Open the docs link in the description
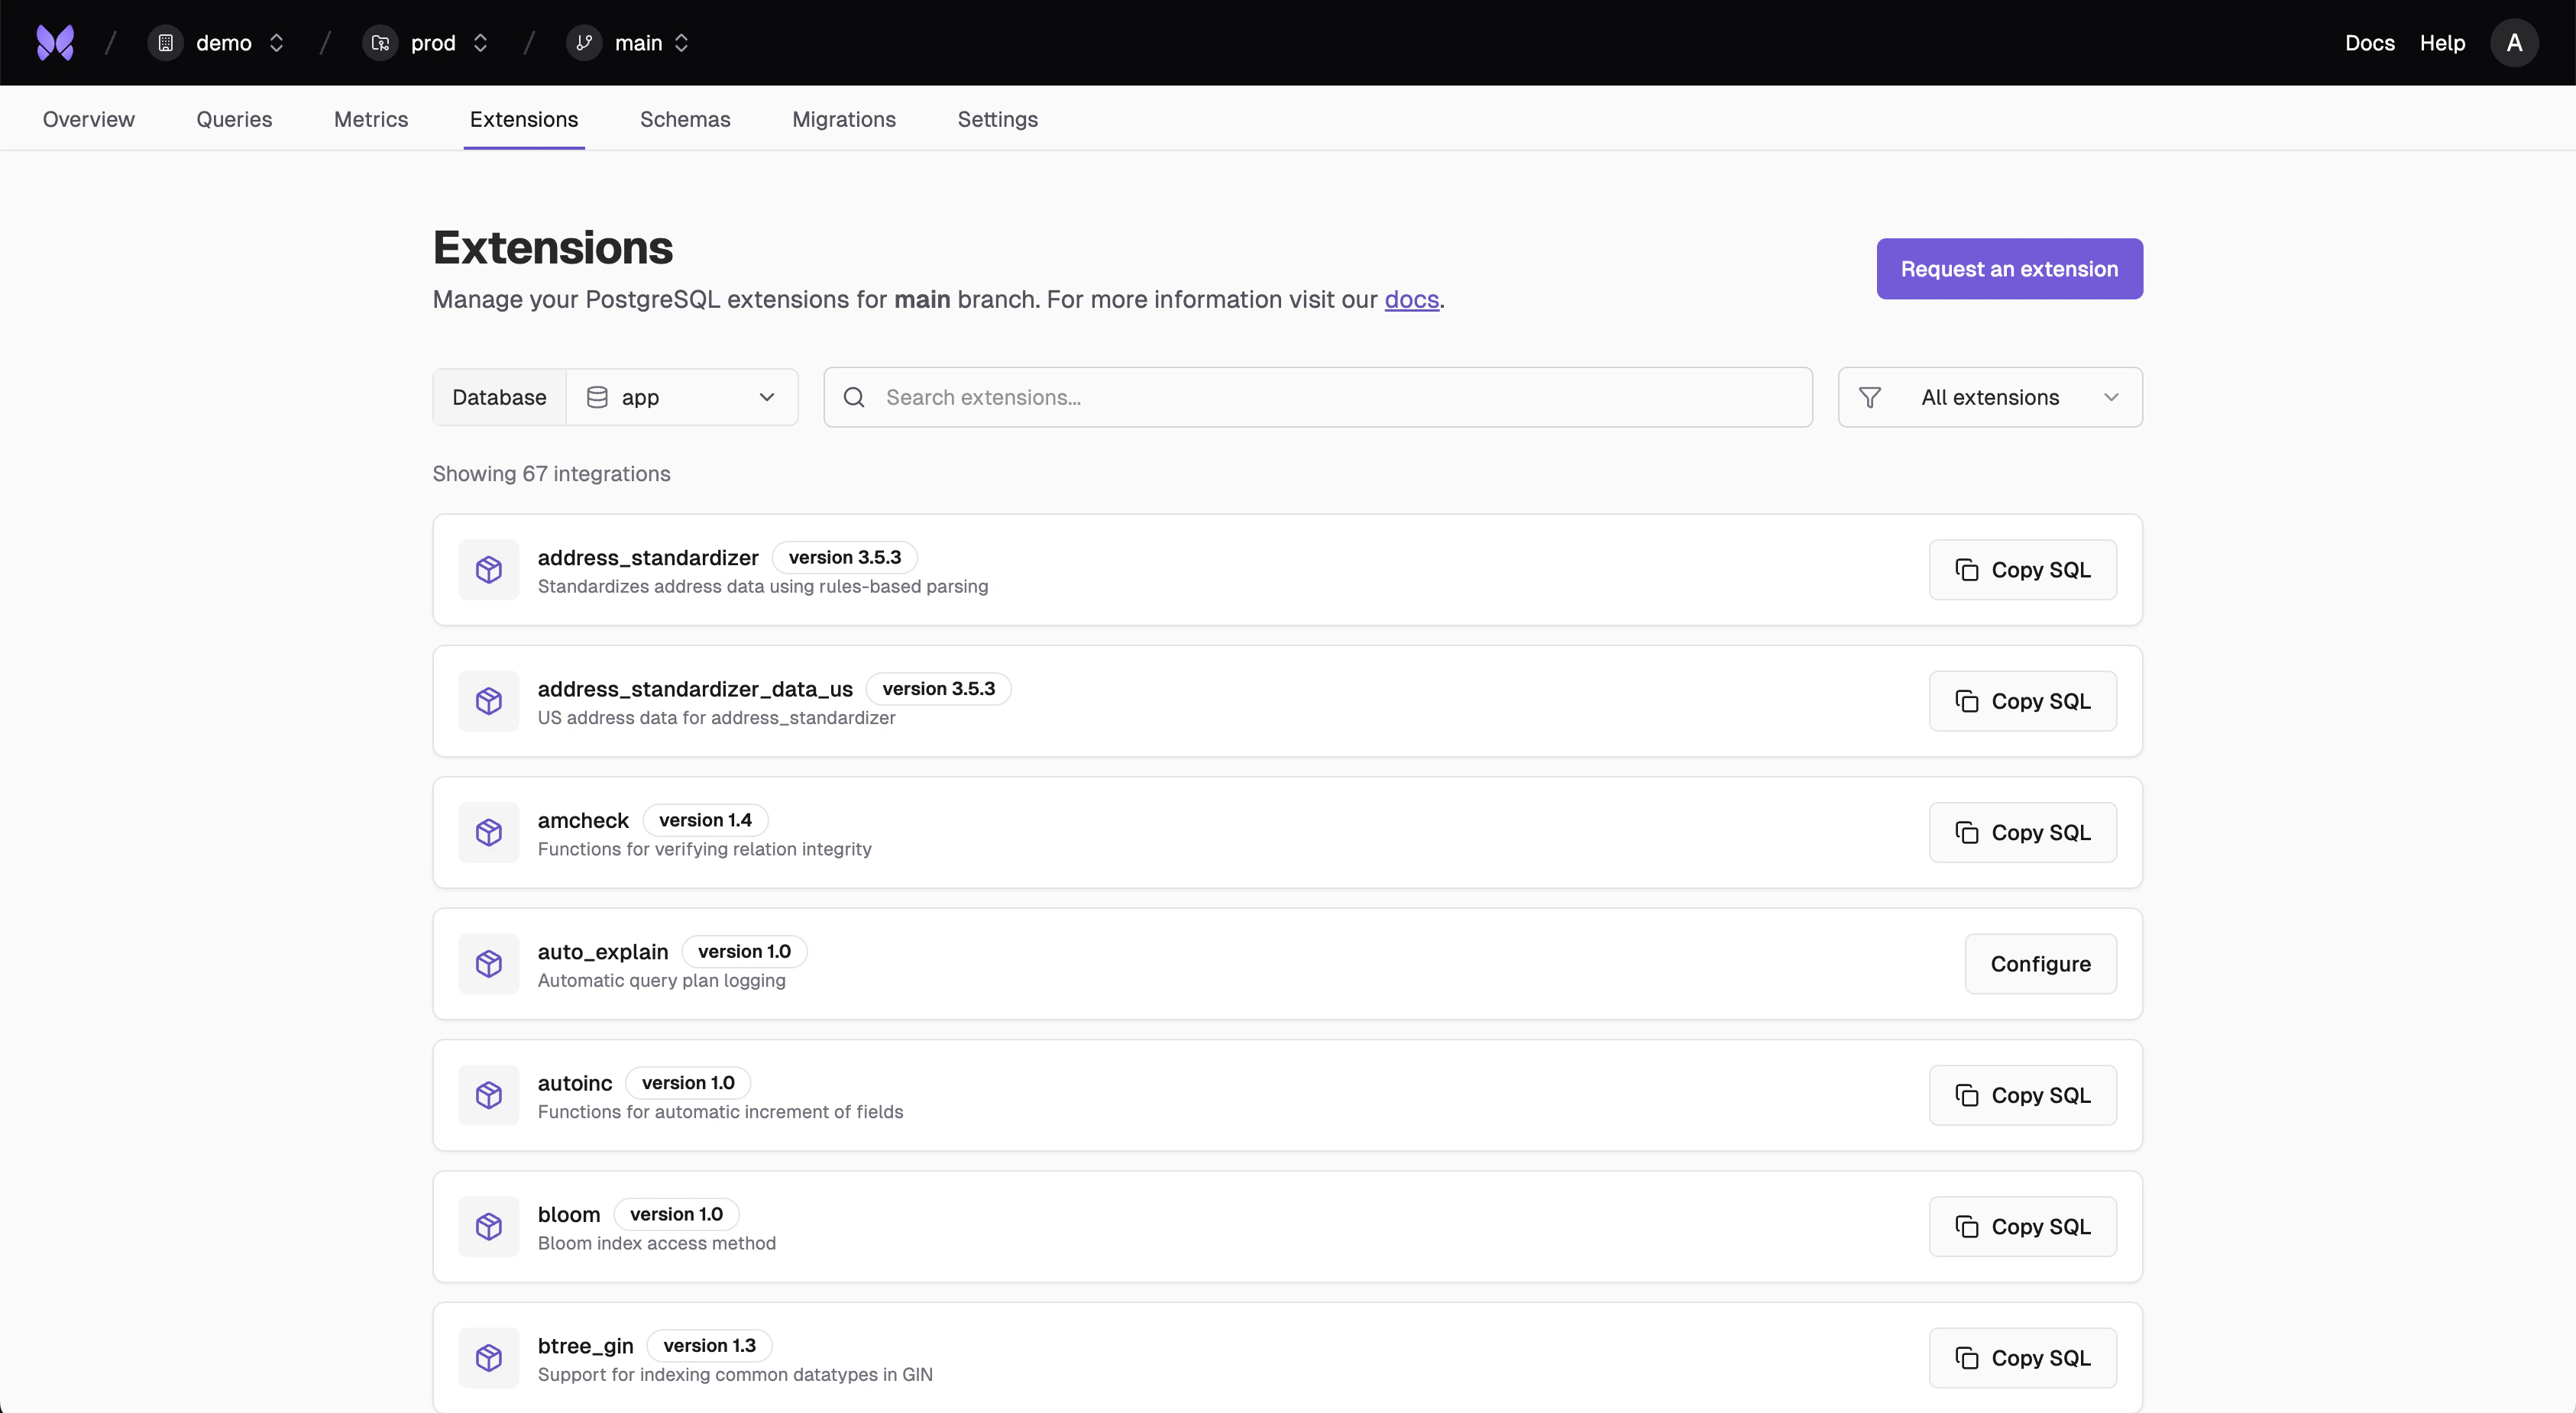2576x1413 pixels. [x=1411, y=300]
